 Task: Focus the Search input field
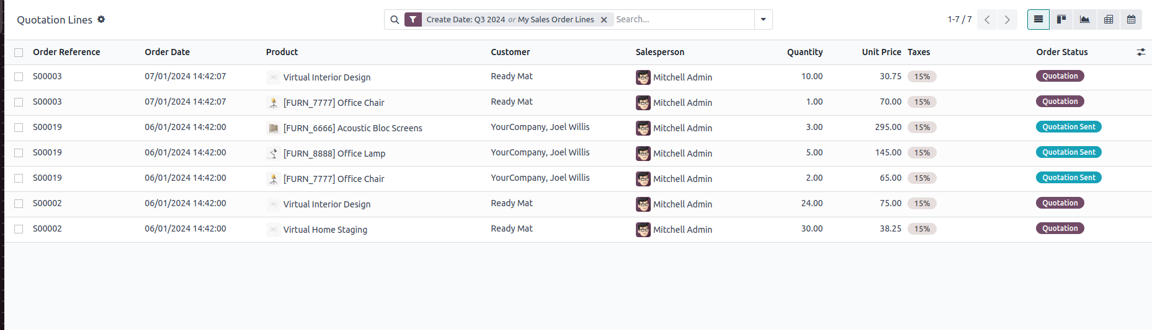(x=684, y=20)
